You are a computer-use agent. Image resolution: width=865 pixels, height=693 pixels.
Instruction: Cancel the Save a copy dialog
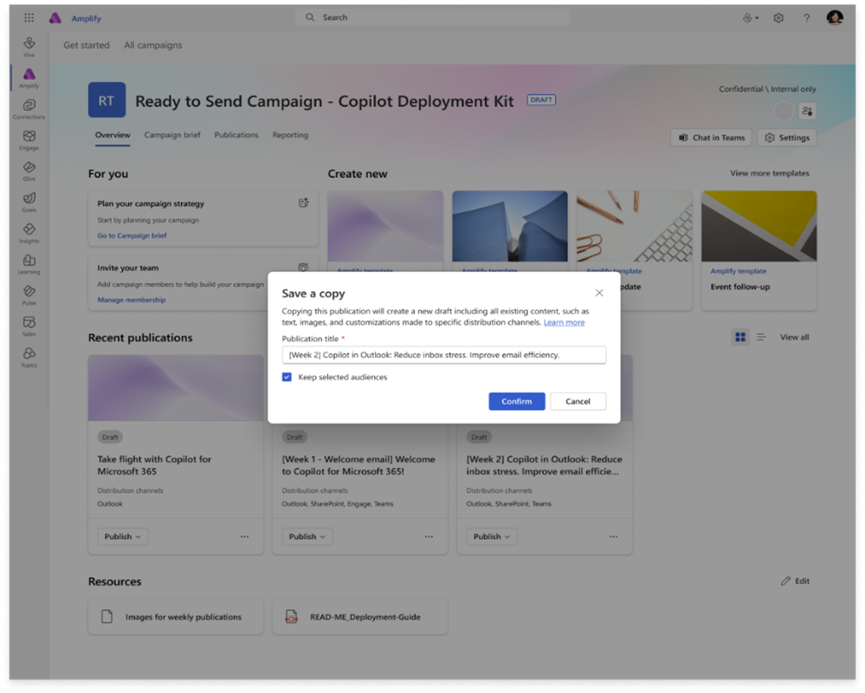point(578,401)
